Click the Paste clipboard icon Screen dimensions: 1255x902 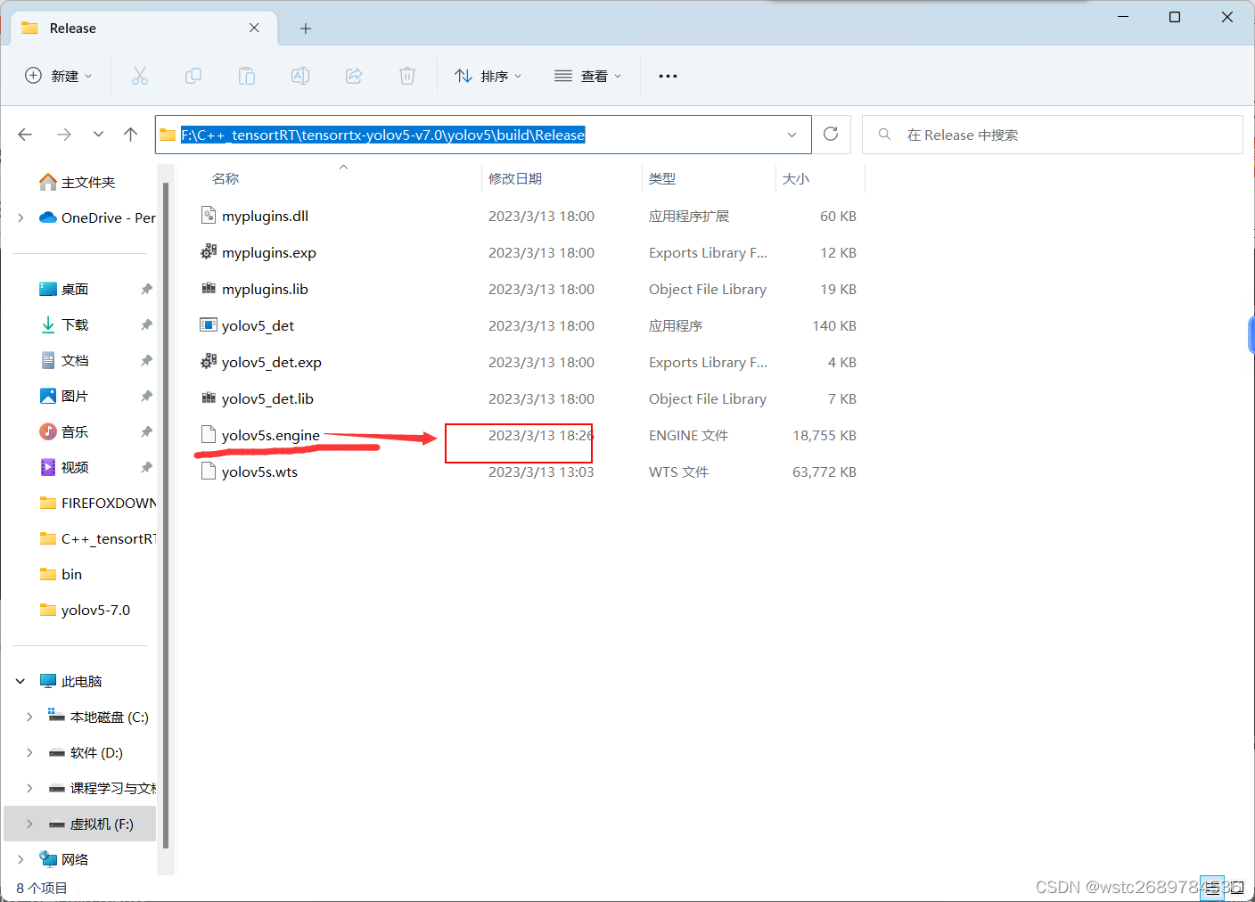point(247,76)
